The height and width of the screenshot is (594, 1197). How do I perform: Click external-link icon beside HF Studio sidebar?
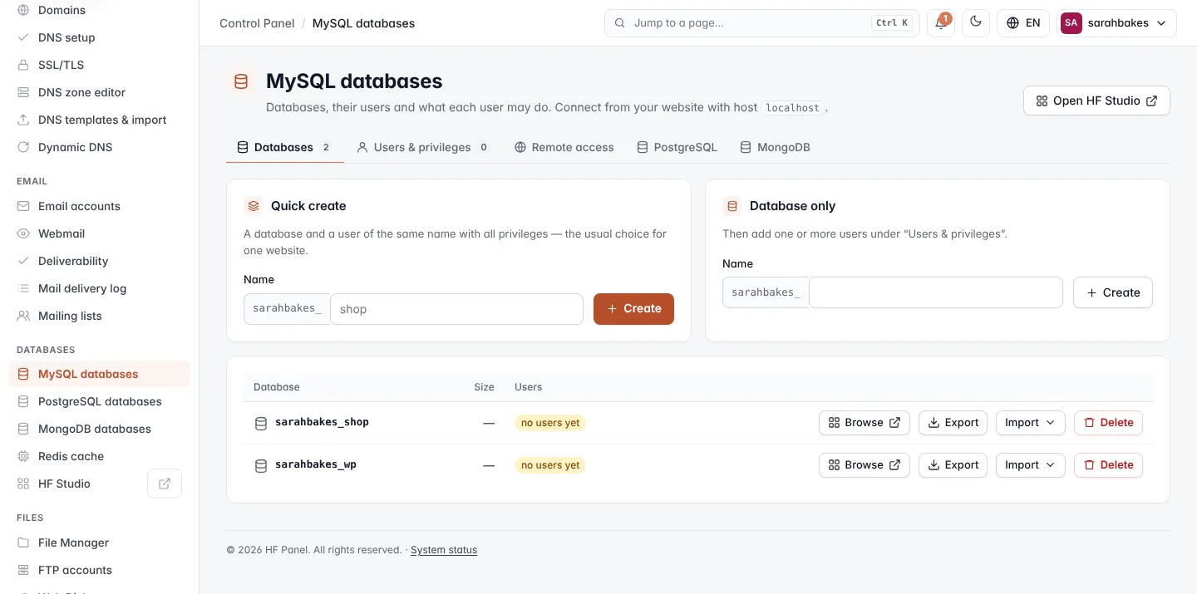[165, 484]
